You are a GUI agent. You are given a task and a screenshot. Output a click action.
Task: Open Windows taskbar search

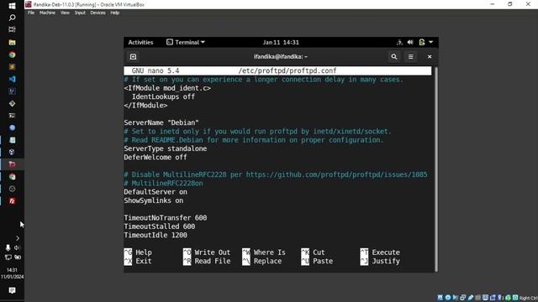click(x=12, y=18)
